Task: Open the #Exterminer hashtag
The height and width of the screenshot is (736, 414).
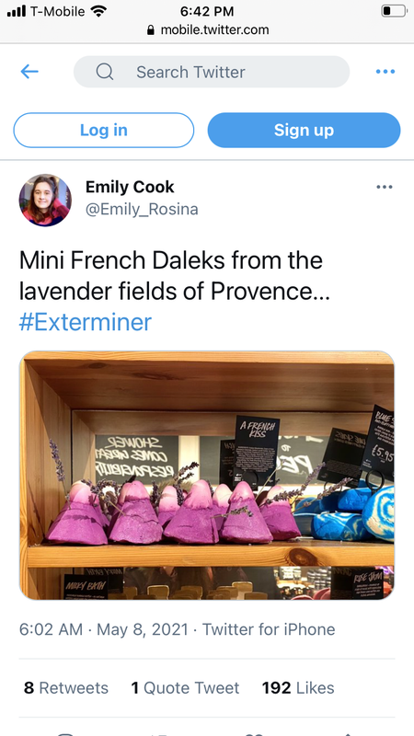Action: (86, 323)
